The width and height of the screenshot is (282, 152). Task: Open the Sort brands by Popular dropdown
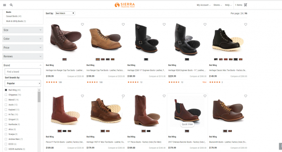coord(23,83)
